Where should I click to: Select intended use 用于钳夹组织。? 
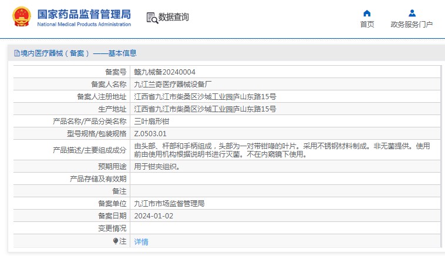click(157, 167)
